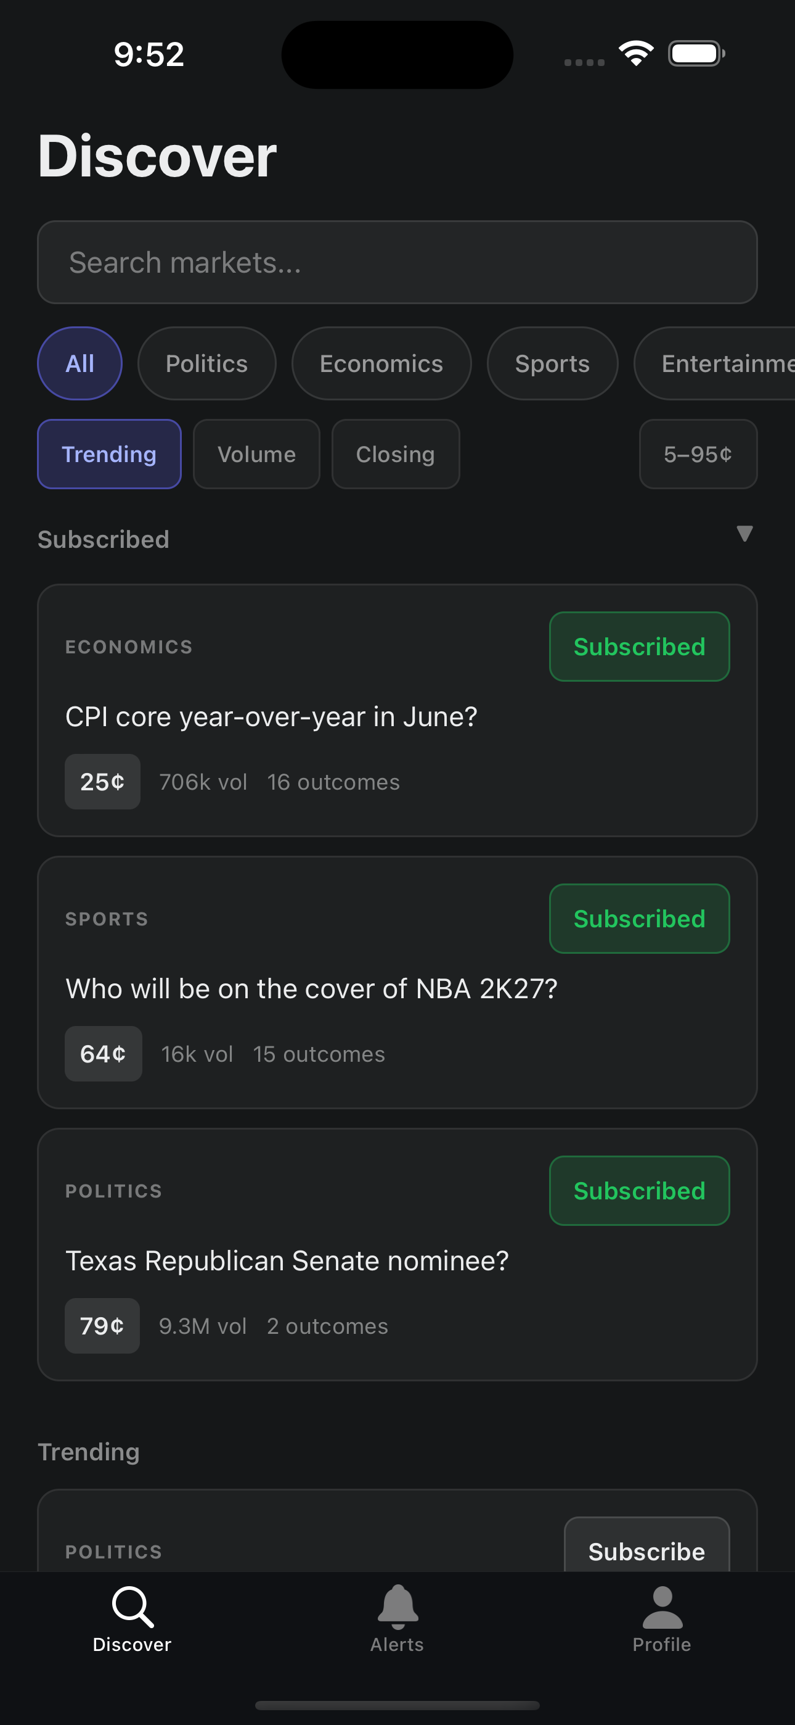The height and width of the screenshot is (1725, 795).
Task: Sort markets by Volume
Action: 256,454
